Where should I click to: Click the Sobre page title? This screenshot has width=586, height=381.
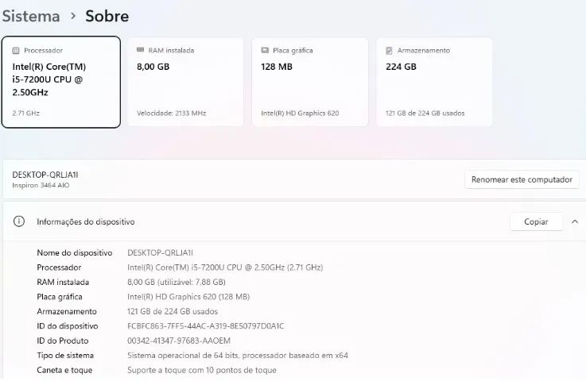click(x=107, y=17)
